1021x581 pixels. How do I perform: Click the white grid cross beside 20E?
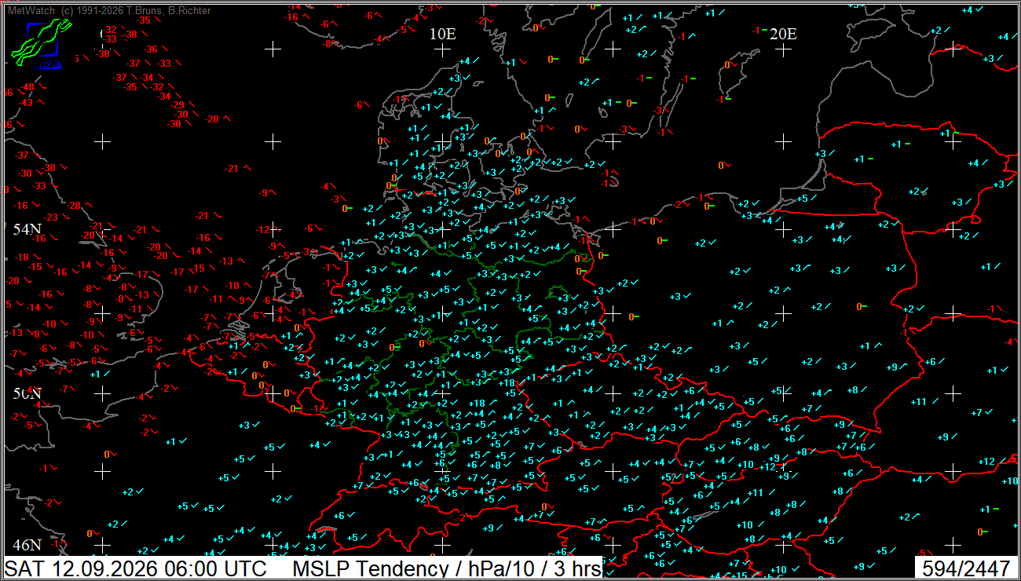click(783, 49)
